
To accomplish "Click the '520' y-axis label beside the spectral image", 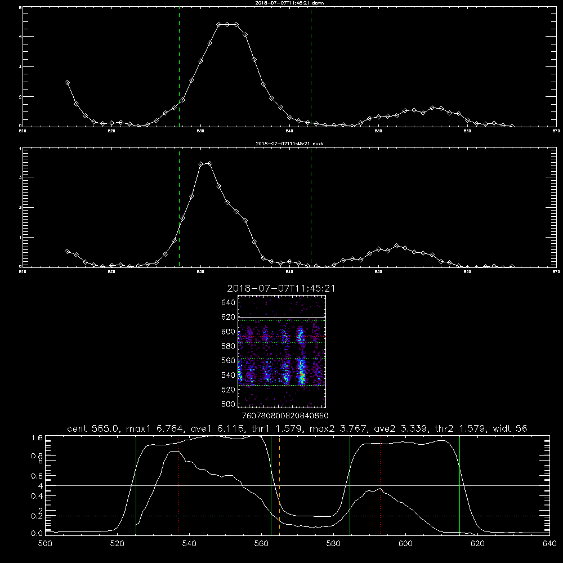I will click(229, 390).
